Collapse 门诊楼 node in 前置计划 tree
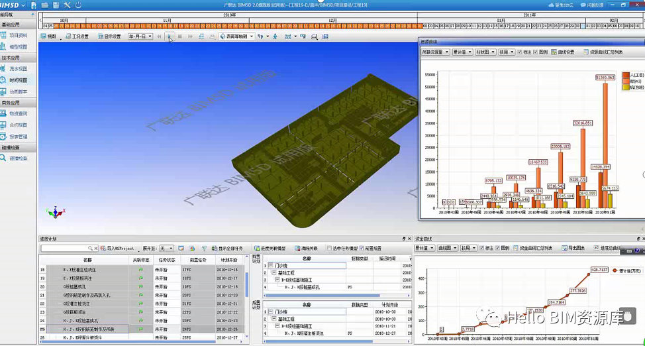 [271, 266]
